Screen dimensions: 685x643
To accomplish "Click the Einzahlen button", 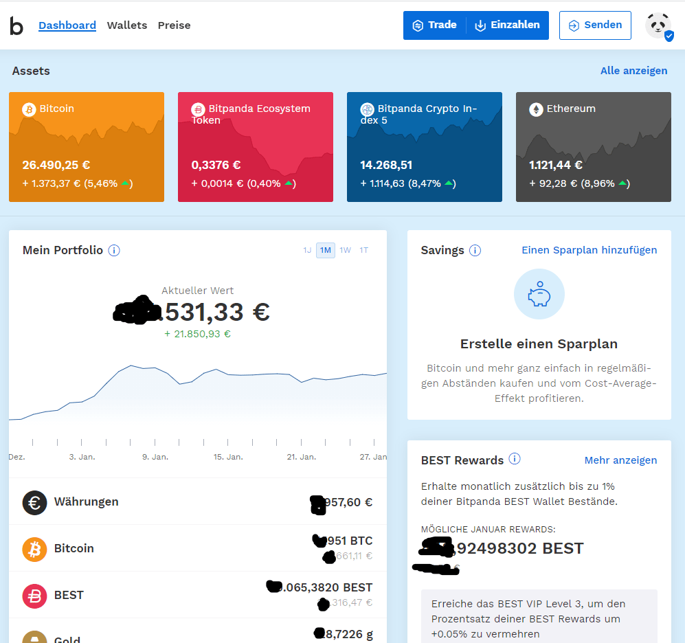I will [x=508, y=25].
